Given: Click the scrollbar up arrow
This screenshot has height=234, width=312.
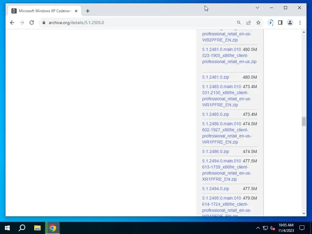Looking at the screenshot, I should 304,32.
